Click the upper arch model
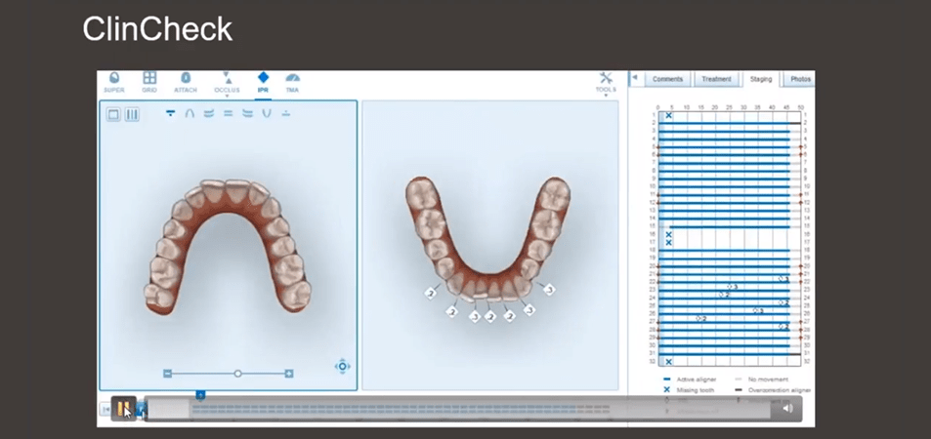The height and width of the screenshot is (439, 931). [x=228, y=246]
